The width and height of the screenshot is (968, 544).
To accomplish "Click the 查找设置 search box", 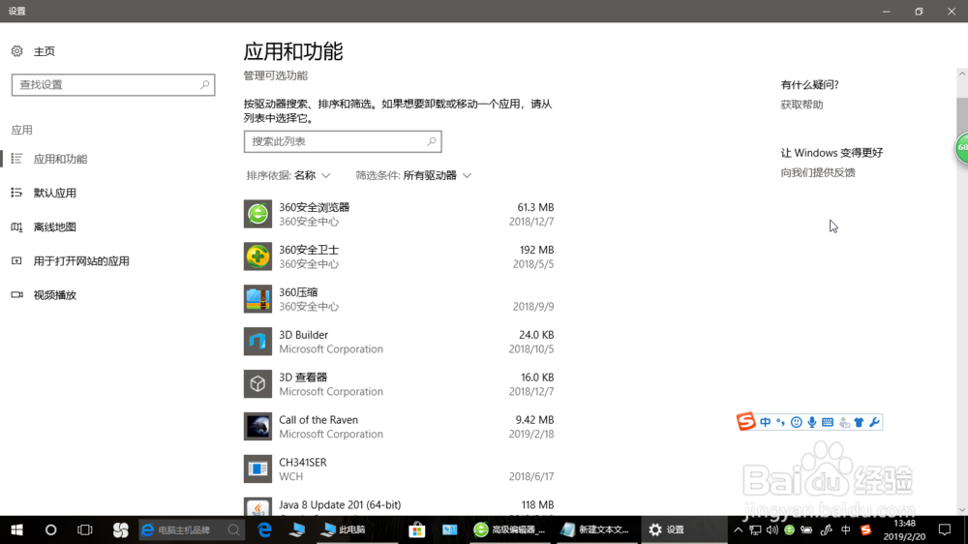I will (113, 84).
